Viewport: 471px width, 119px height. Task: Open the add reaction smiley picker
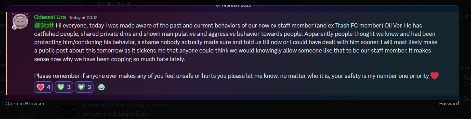[x=101, y=87]
